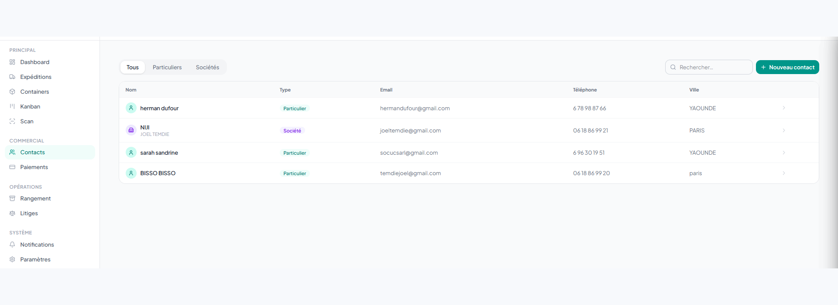Click the Scan icon in sidebar

tap(12, 122)
